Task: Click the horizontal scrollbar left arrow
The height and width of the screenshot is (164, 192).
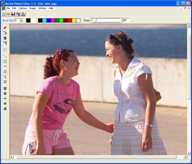Action: pos(12,157)
